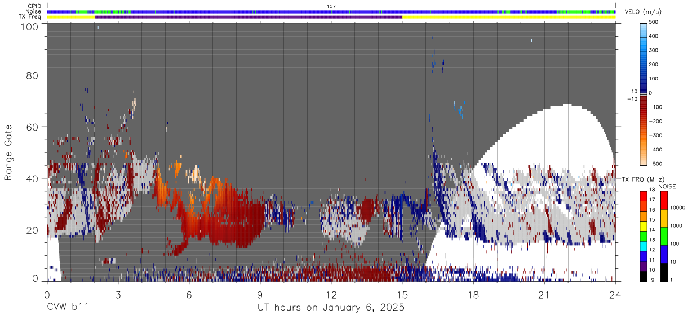Click the 200 tick on velocity scale
Viewport: 692px width, 319px height.
(x=655, y=65)
